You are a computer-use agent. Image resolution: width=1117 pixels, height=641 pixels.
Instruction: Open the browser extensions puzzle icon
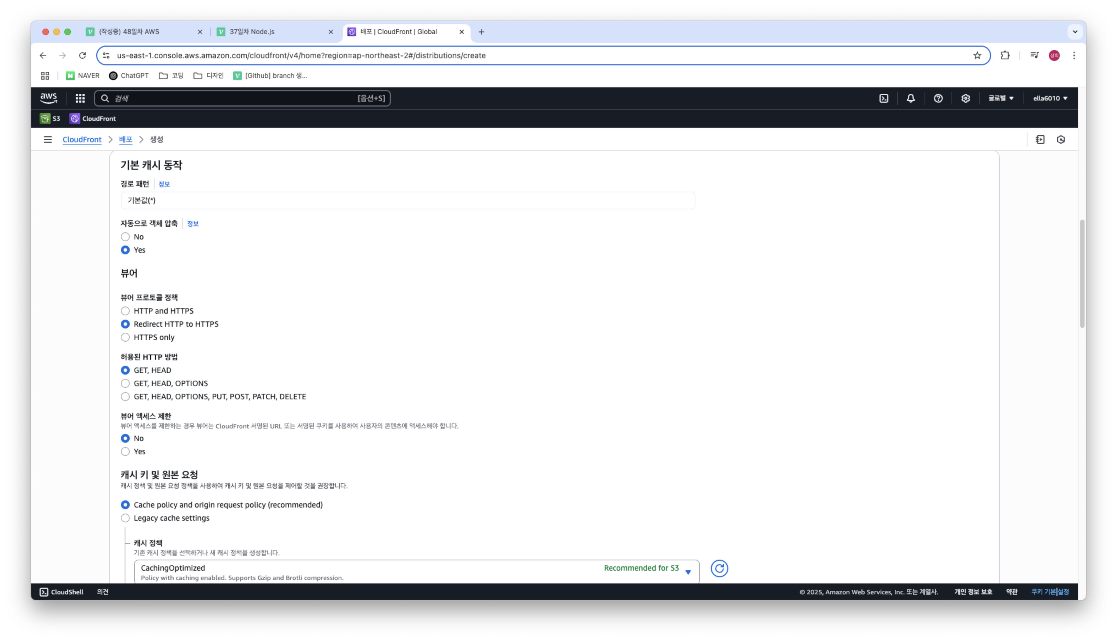click(1005, 55)
